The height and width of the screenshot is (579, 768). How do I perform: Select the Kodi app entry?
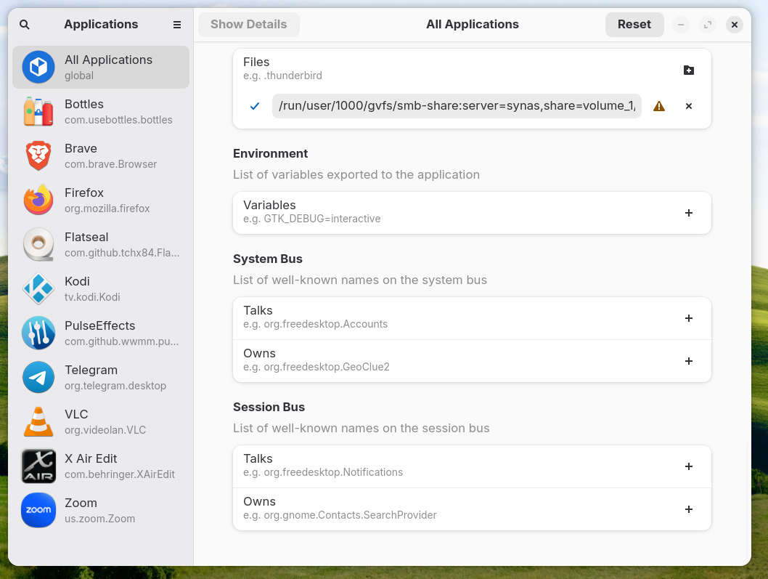[x=101, y=288]
